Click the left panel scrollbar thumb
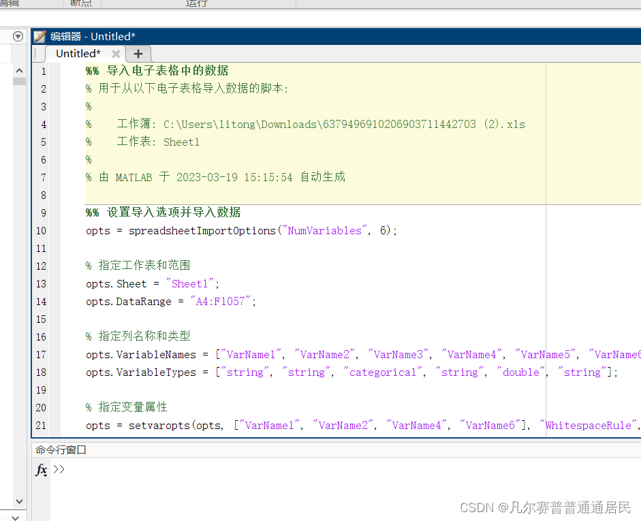 18,81
